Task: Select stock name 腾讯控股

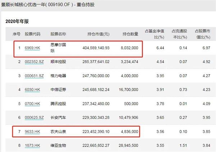Action: 58,104
